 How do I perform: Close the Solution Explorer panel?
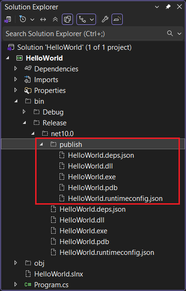[179, 7]
